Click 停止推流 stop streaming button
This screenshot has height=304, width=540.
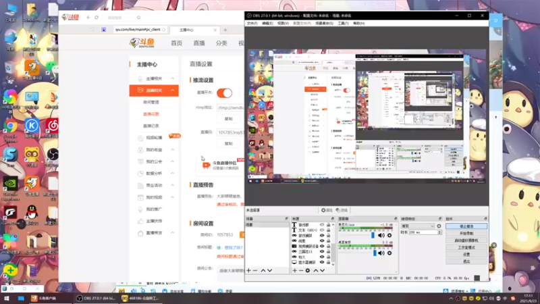pos(466,226)
